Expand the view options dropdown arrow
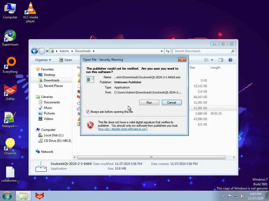The height and width of the screenshot is (201, 269). (x=212, y=60)
